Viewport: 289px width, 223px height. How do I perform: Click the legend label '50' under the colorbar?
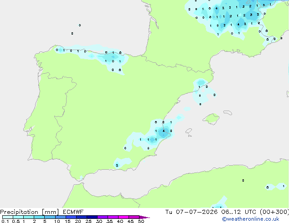pos(141,221)
